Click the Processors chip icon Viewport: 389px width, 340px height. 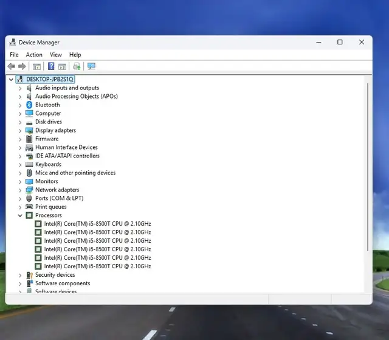(x=29, y=215)
